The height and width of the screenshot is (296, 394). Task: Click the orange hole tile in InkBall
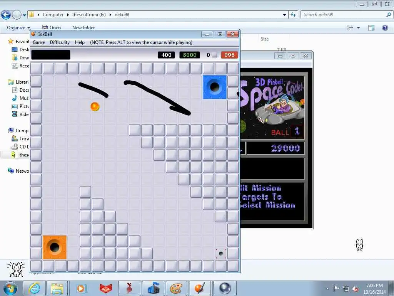point(55,247)
